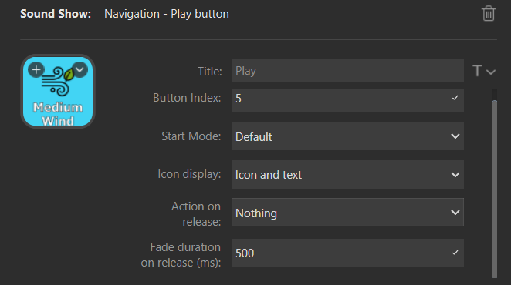Click the trash delete icon
The height and width of the screenshot is (285, 511).
pyautogui.click(x=488, y=14)
